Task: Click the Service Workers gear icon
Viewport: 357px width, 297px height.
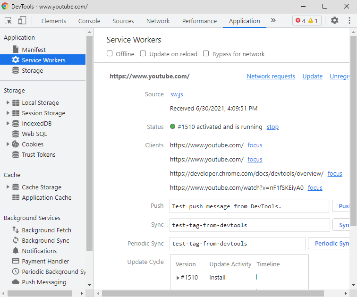Action: 16,60
